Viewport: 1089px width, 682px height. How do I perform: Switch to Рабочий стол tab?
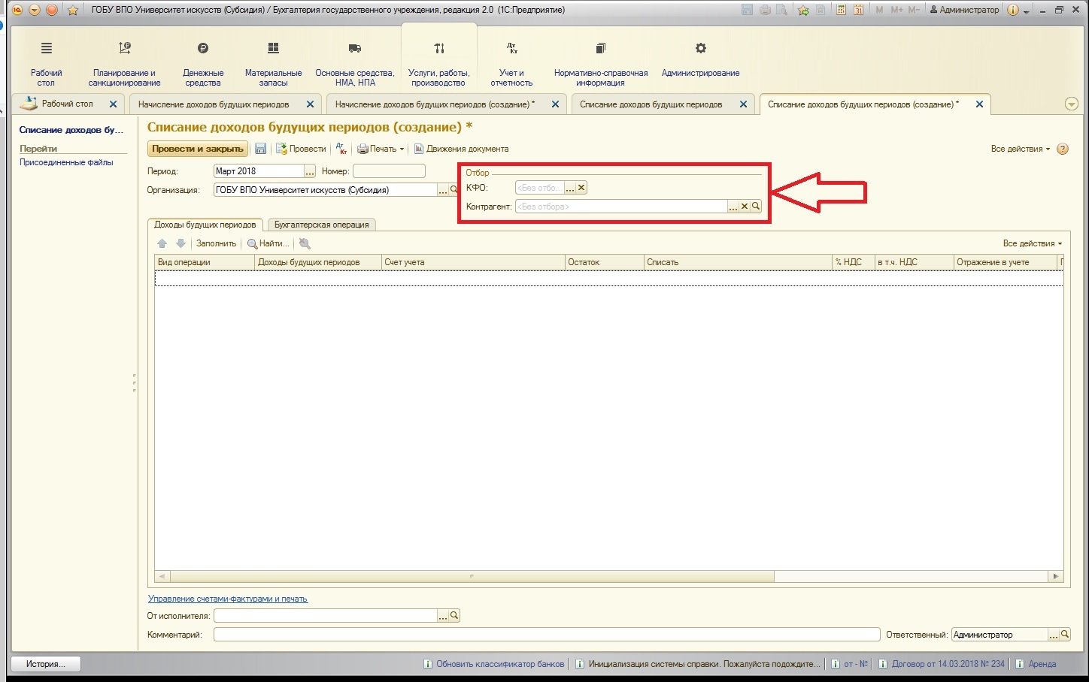tap(68, 104)
